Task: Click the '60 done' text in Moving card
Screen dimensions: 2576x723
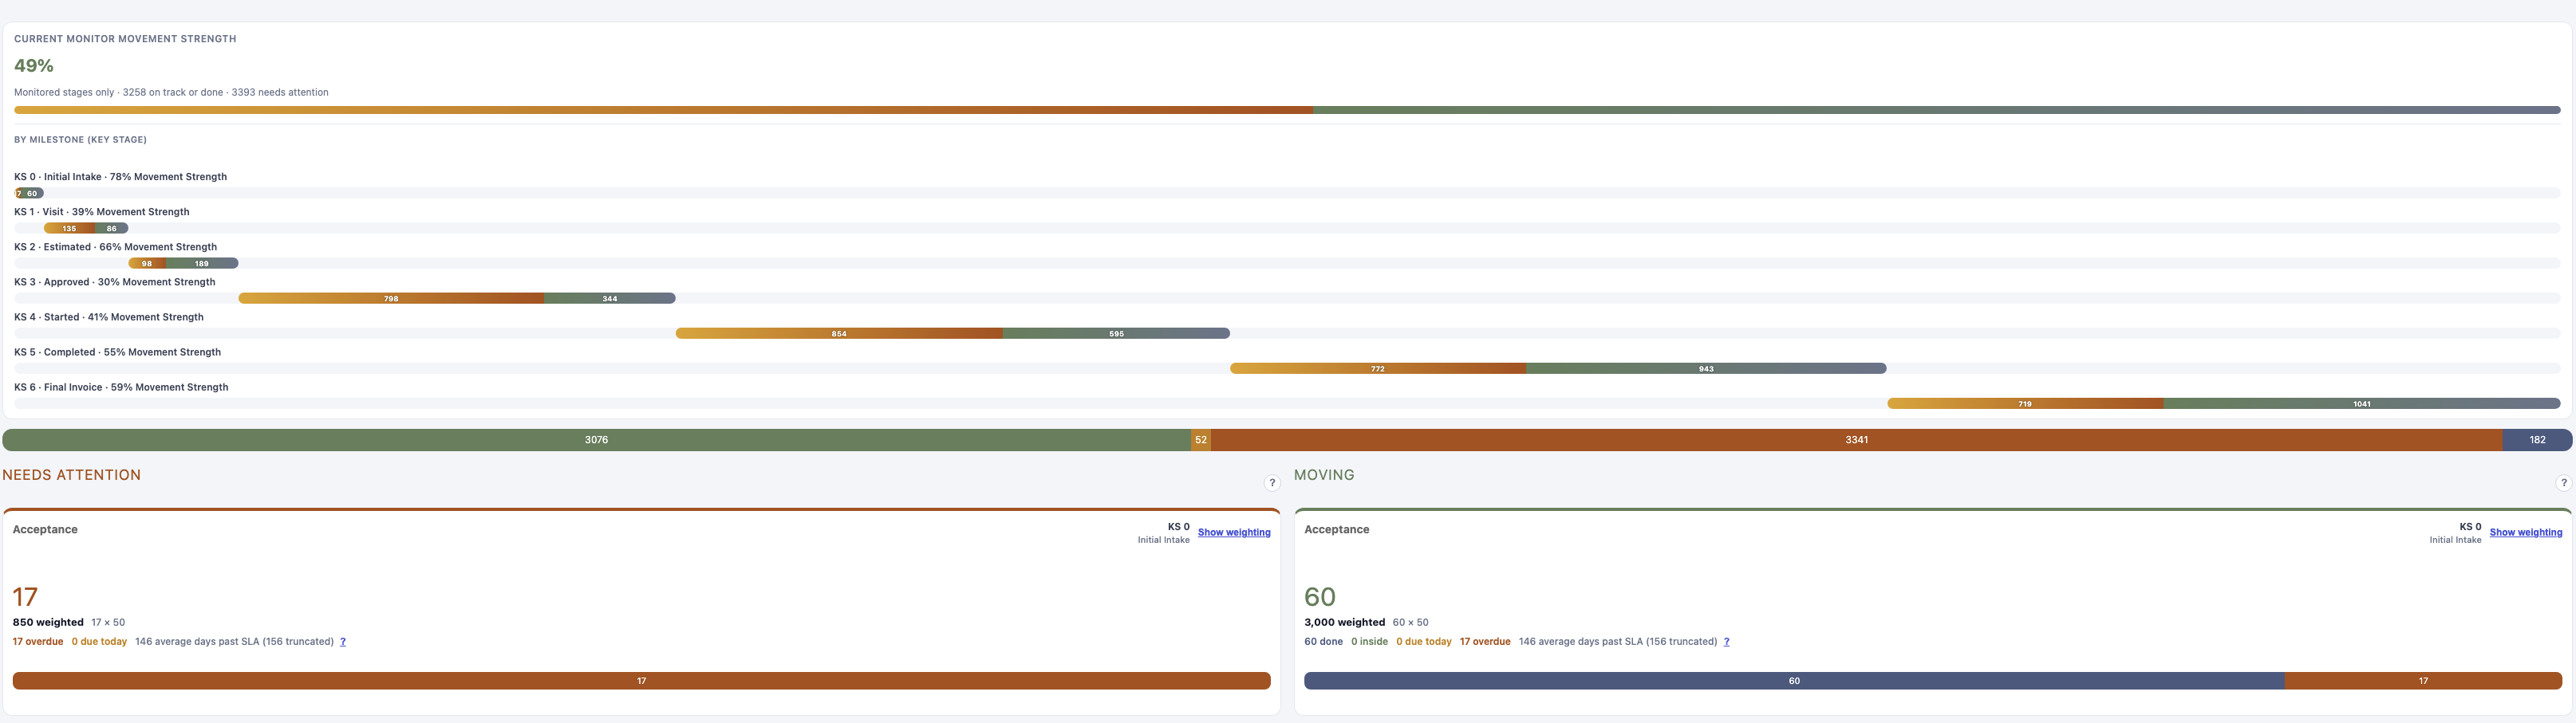Action: click(1323, 642)
